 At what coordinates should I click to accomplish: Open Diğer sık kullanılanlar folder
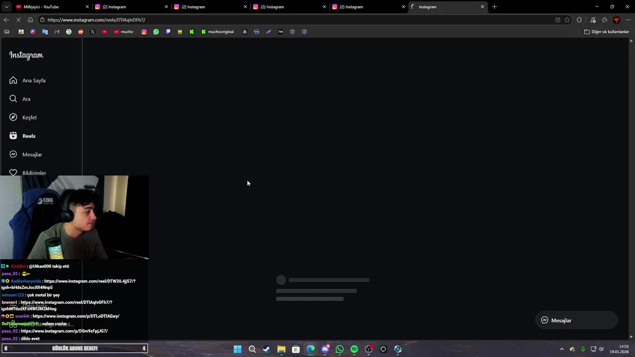pos(606,32)
